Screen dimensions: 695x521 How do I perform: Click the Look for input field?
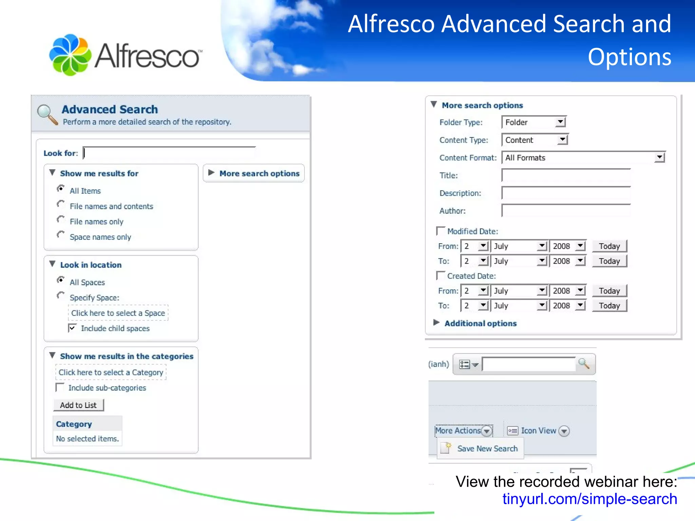(169, 153)
